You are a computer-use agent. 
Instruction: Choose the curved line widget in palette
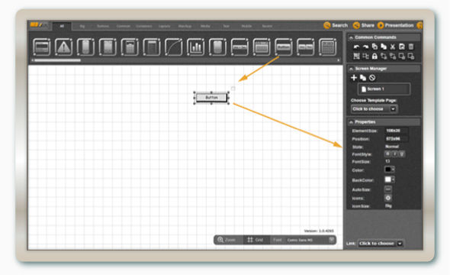[173, 47]
